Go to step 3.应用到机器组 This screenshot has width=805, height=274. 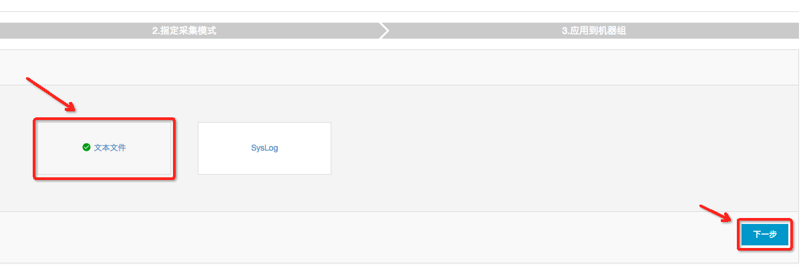[x=594, y=31]
